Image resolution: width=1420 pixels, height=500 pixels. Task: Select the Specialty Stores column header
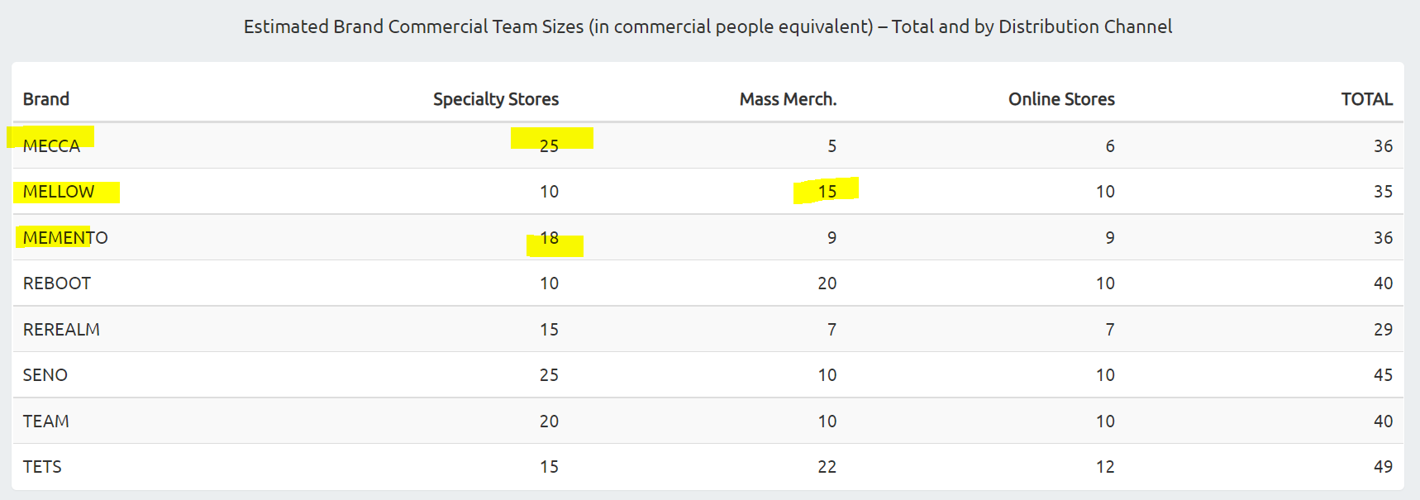(496, 99)
